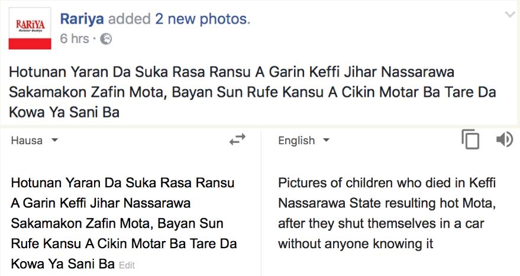
Task: Click the '6 hrs' post timestamp
Action: click(x=75, y=39)
